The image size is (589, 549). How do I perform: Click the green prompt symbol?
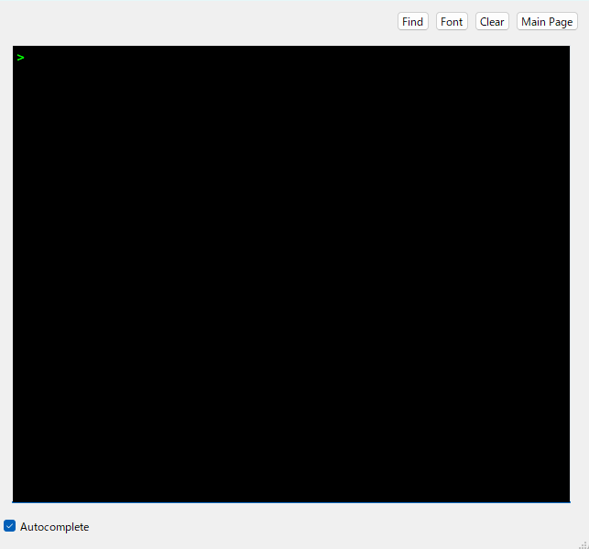(21, 58)
